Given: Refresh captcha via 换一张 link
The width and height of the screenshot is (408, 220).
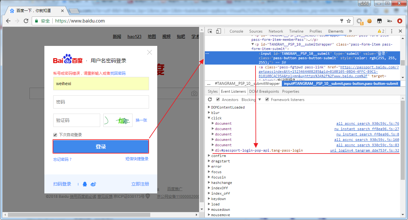Looking at the screenshot, I should [x=141, y=120].
